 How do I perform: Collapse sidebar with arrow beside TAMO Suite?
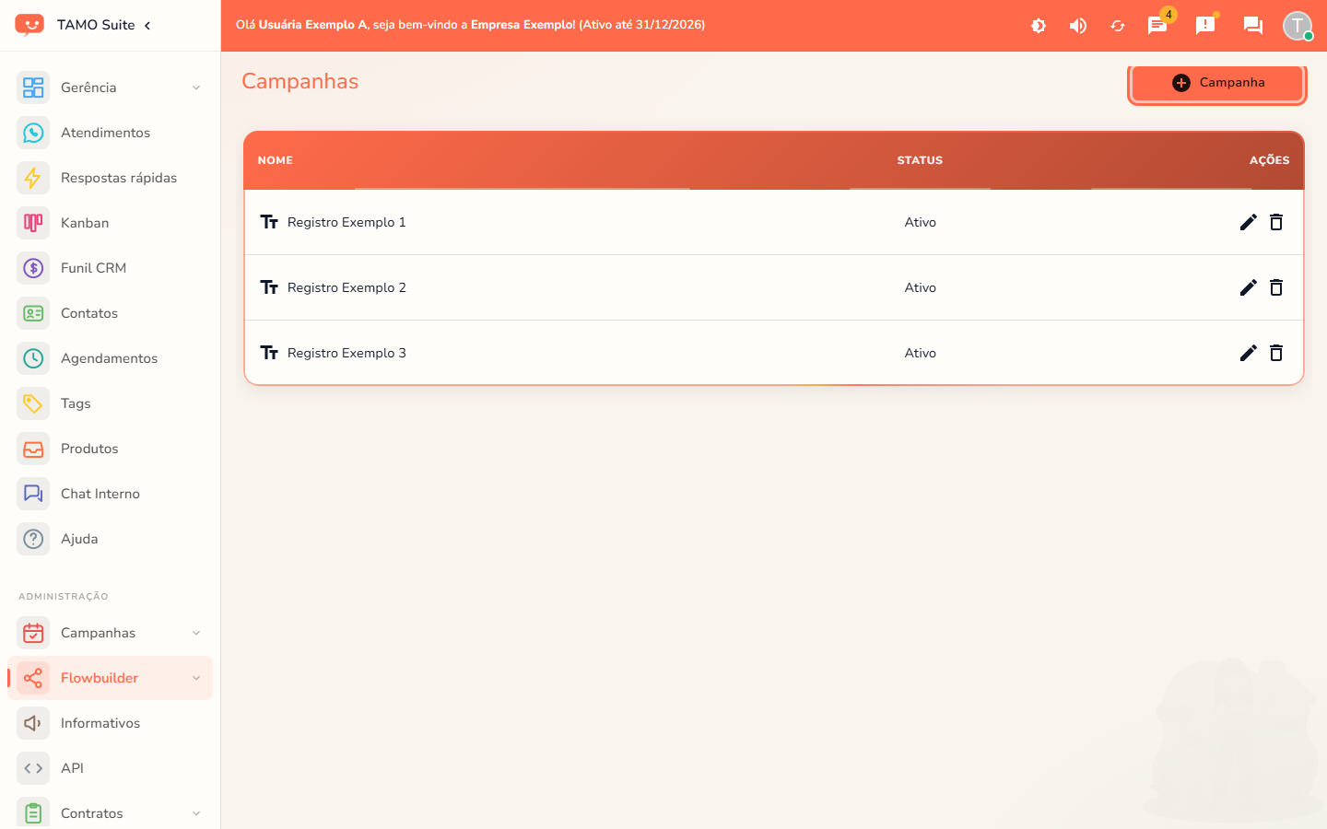tap(147, 25)
